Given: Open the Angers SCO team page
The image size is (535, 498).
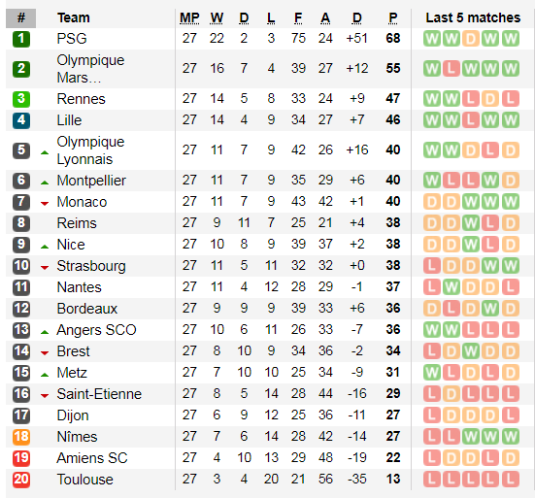Looking at the screenshot, I should click(96, 330).
